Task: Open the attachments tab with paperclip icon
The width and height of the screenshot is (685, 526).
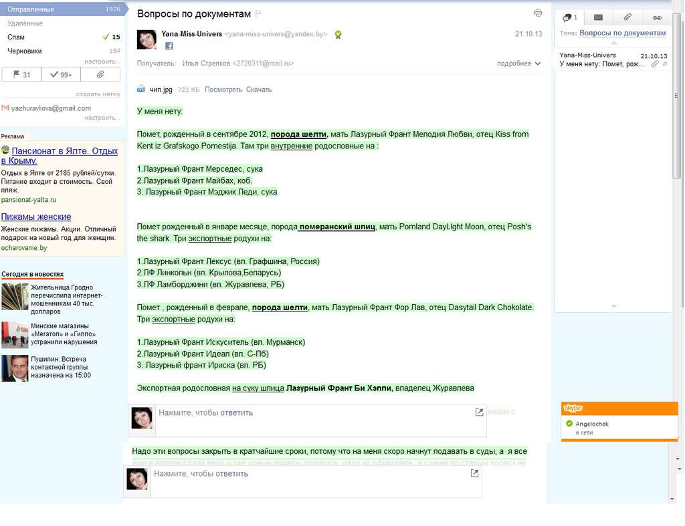Action: (x=627, y=17)
